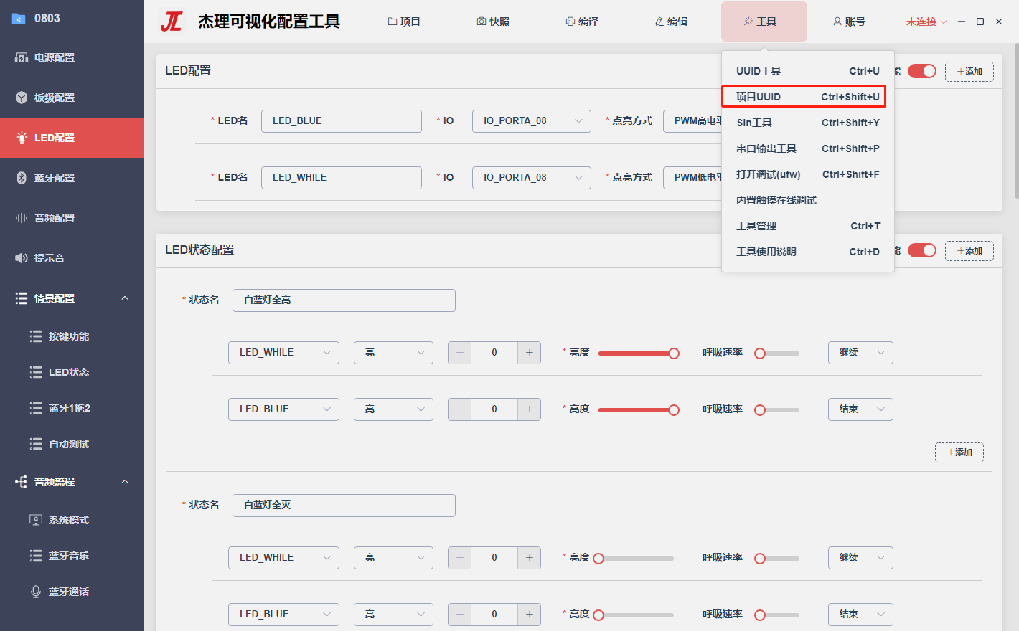Open 音频配置 via its waveform icon
The image size is (1019, 631).
pos(22,218)
